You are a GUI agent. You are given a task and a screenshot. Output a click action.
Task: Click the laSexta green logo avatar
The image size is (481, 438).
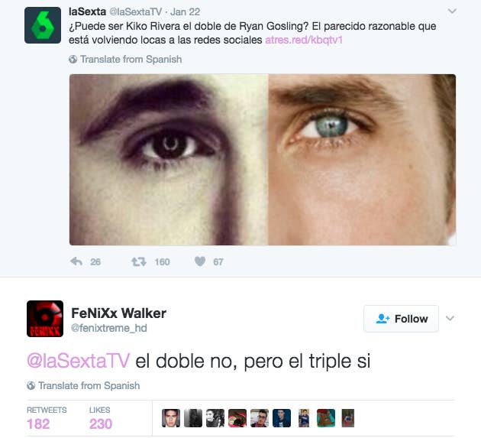tap(43, 25)
